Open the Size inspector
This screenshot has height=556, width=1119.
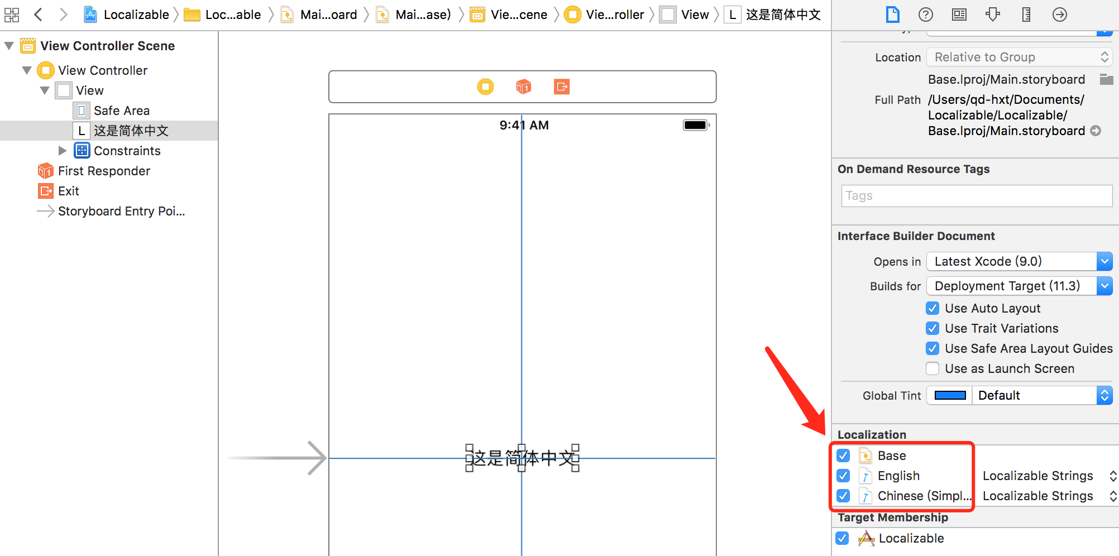[x=1026, y=15]
